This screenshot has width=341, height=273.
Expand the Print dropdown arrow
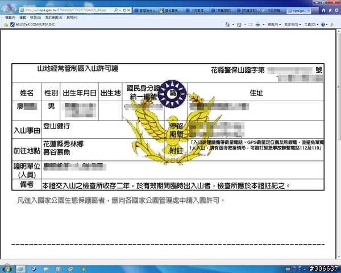click(263, 24)
